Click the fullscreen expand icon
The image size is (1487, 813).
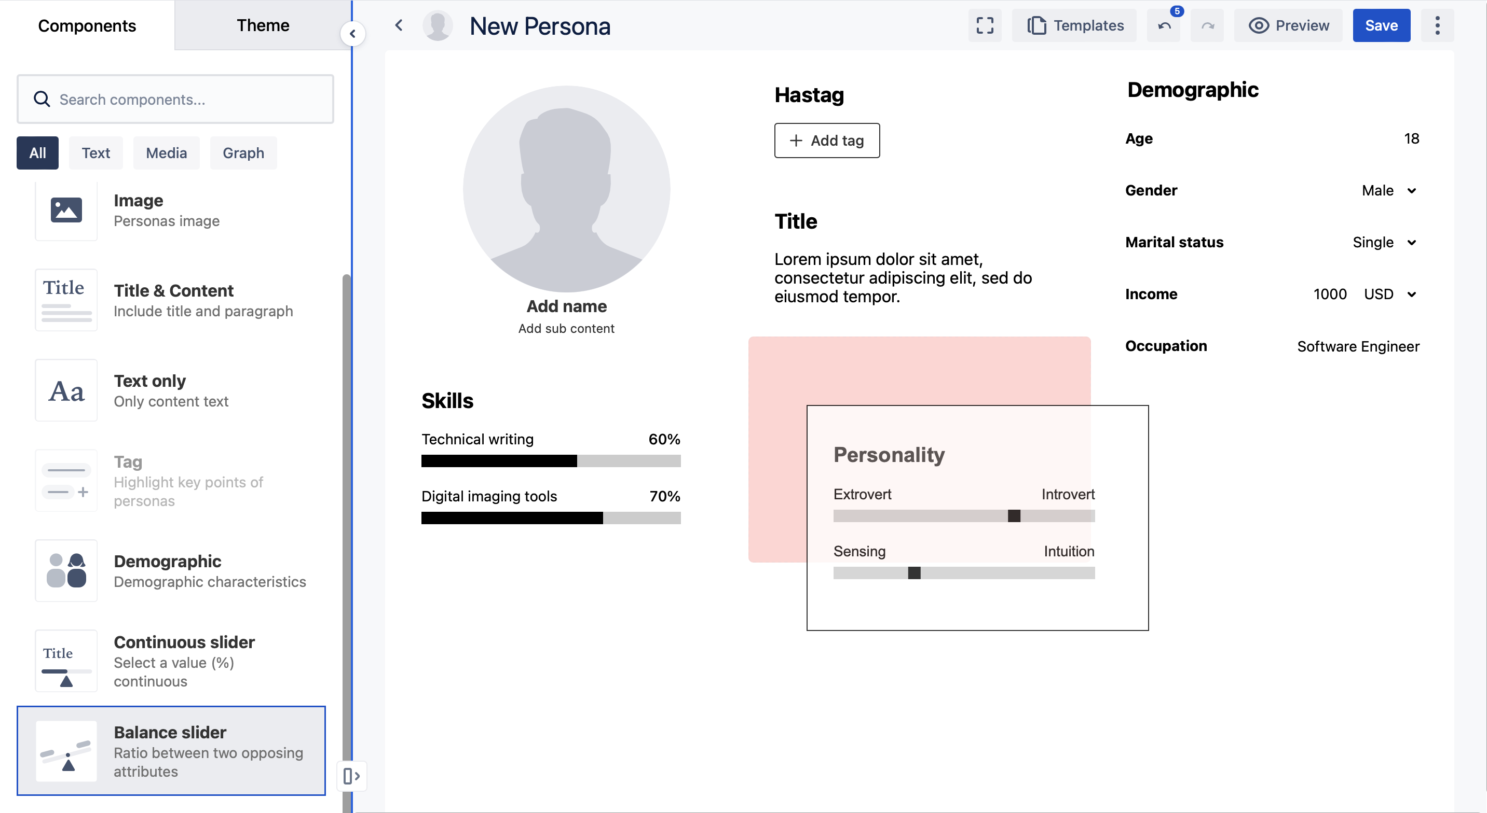(985, 25)
